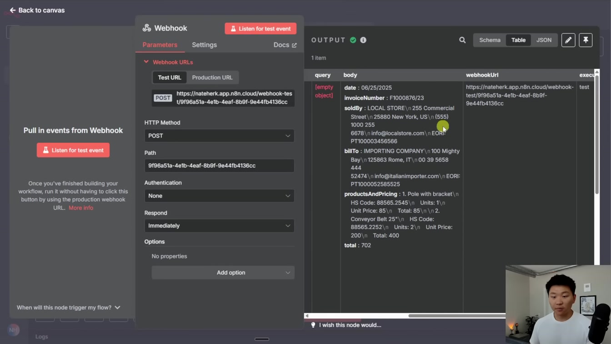Click the external link icon beside Docs
Screen dimensions: 611x344
(x=294, y=45)
